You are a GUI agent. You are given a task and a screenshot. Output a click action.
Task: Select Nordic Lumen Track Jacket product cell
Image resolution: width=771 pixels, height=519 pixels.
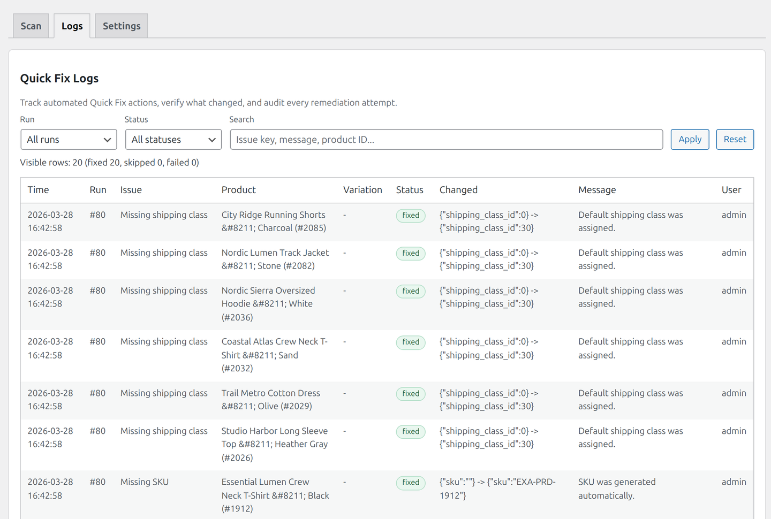click(275, 259)
